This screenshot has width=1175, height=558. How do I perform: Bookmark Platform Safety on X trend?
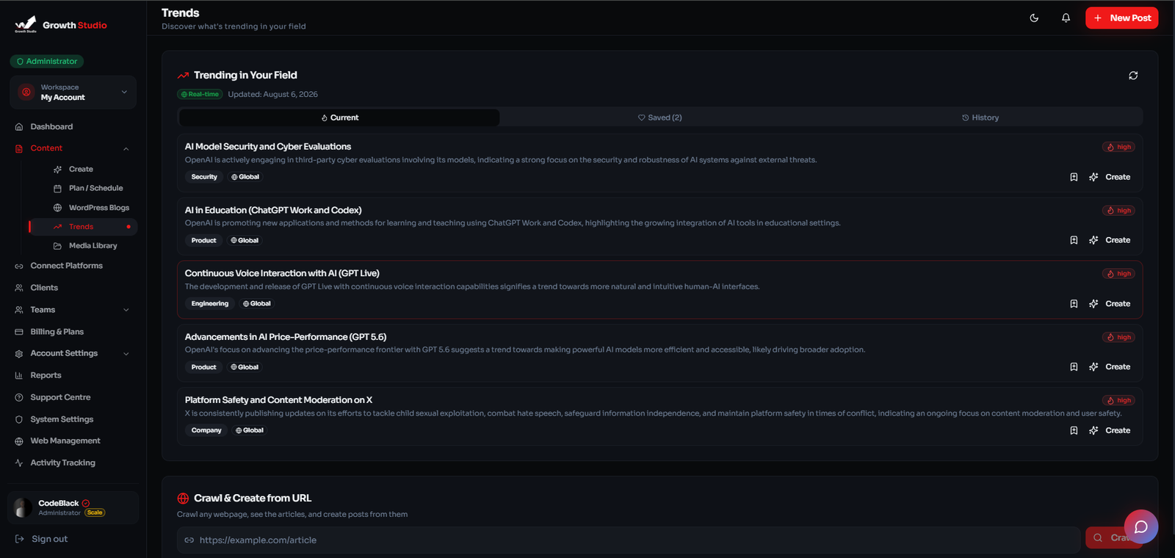point(1074,430)
